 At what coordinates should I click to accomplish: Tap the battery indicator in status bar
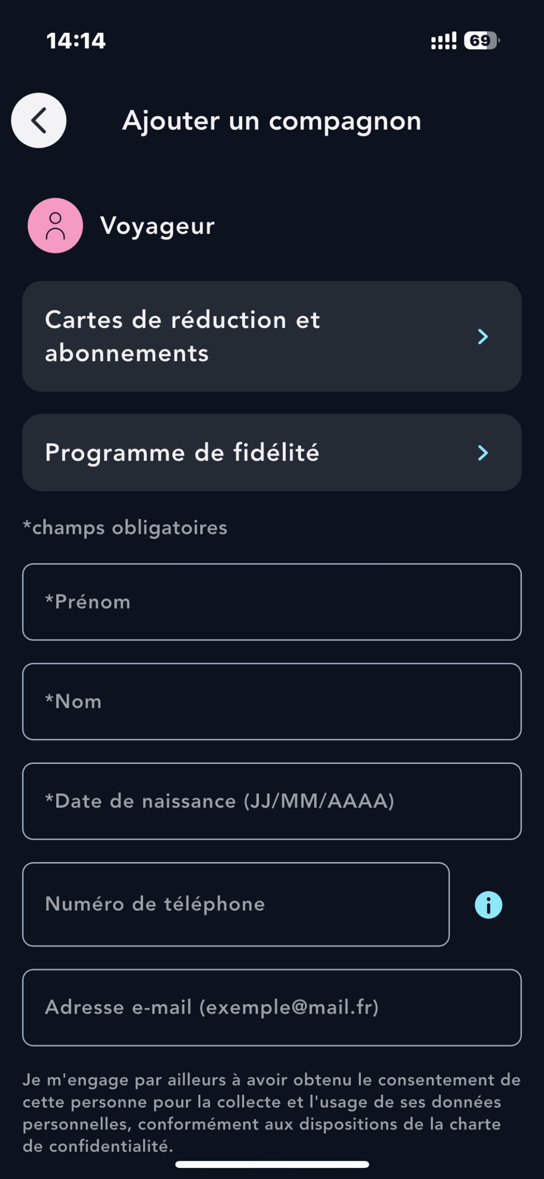pos(481,40)
